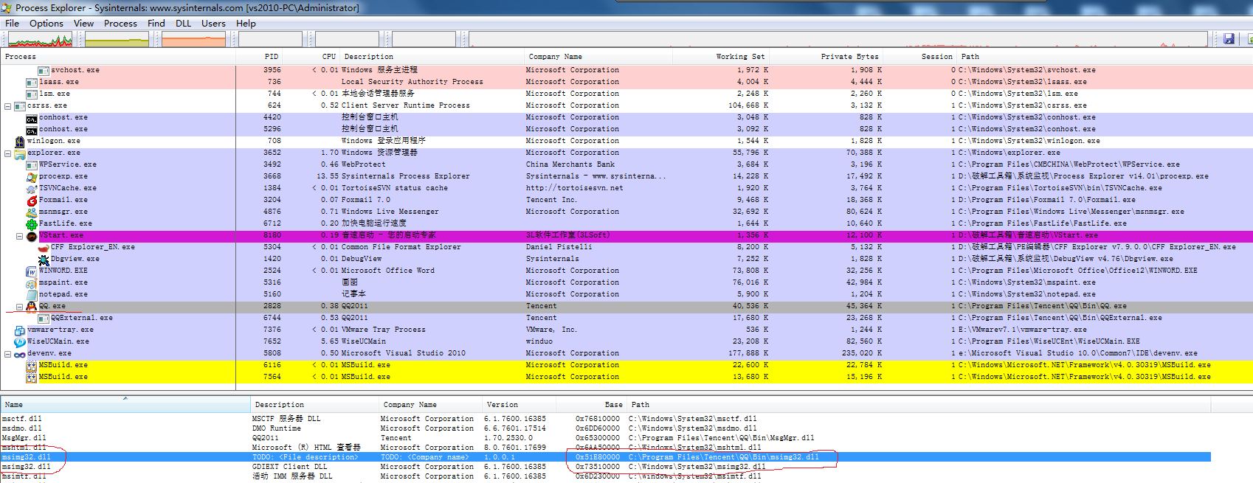1253x483 pixels.
Task: Open the Options menu
Action: pos(46,23)
